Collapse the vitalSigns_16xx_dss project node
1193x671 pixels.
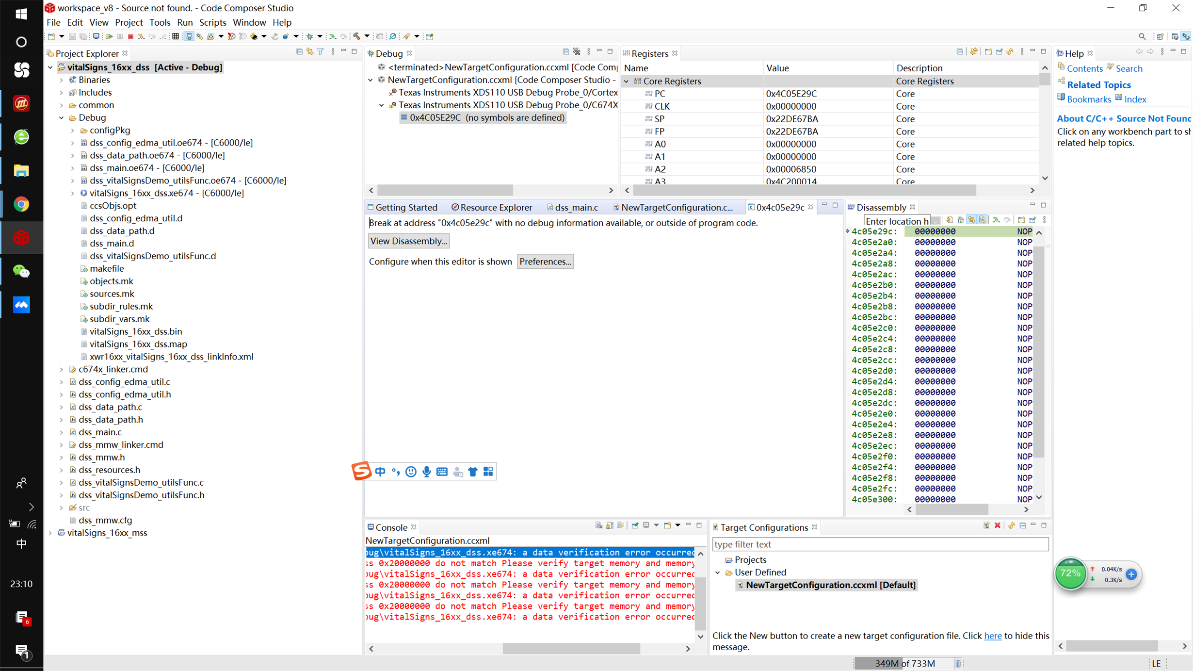pos(50,67)
